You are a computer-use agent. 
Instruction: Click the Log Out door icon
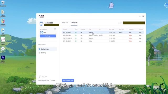40,77
